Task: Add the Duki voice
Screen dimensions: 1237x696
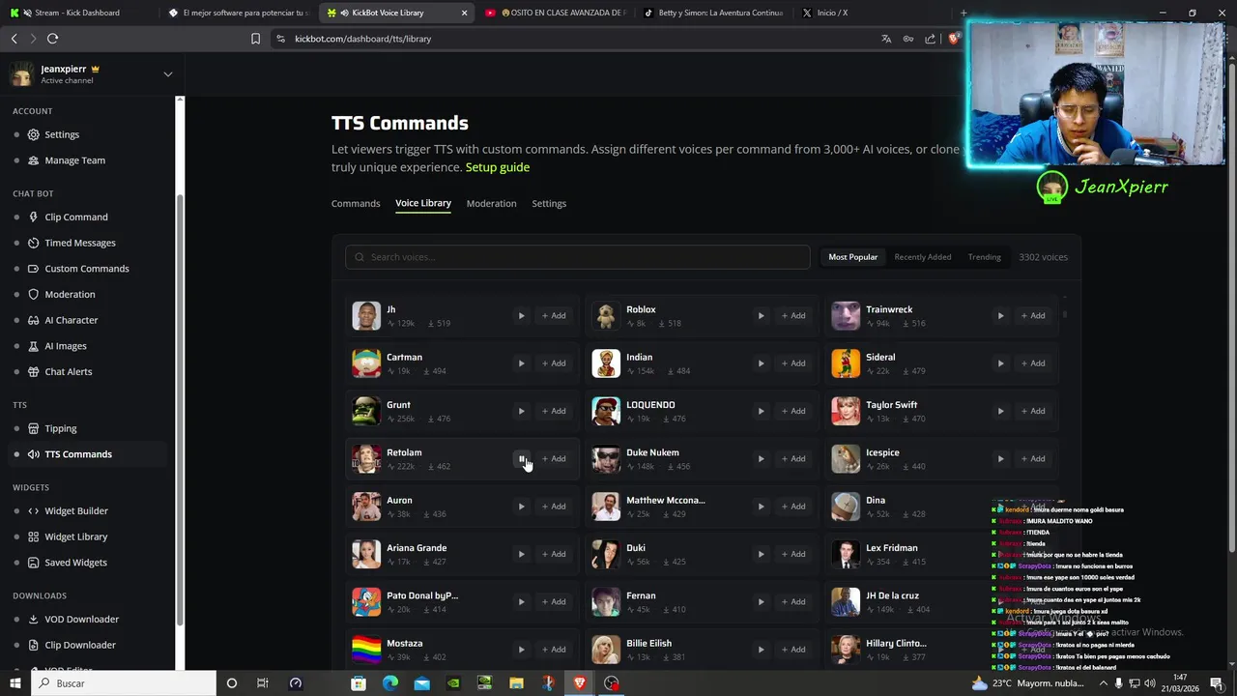Action: [793, 554]
